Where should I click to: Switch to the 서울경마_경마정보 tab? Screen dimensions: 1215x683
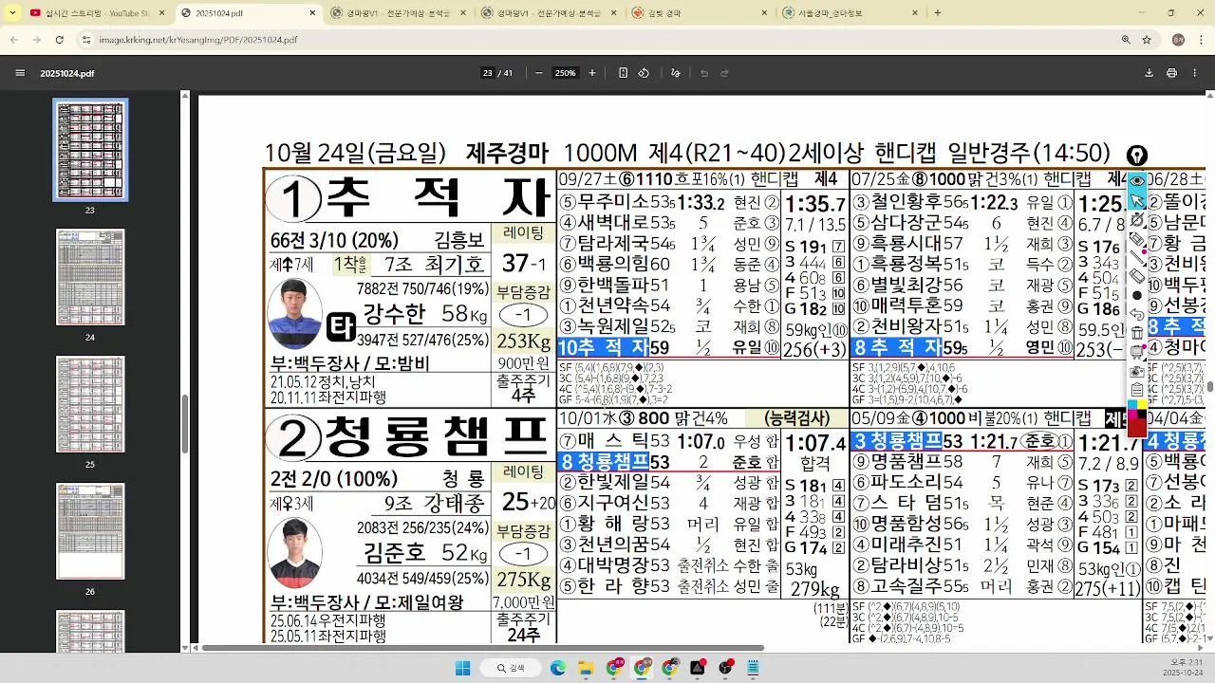click(x=850, y=13)
